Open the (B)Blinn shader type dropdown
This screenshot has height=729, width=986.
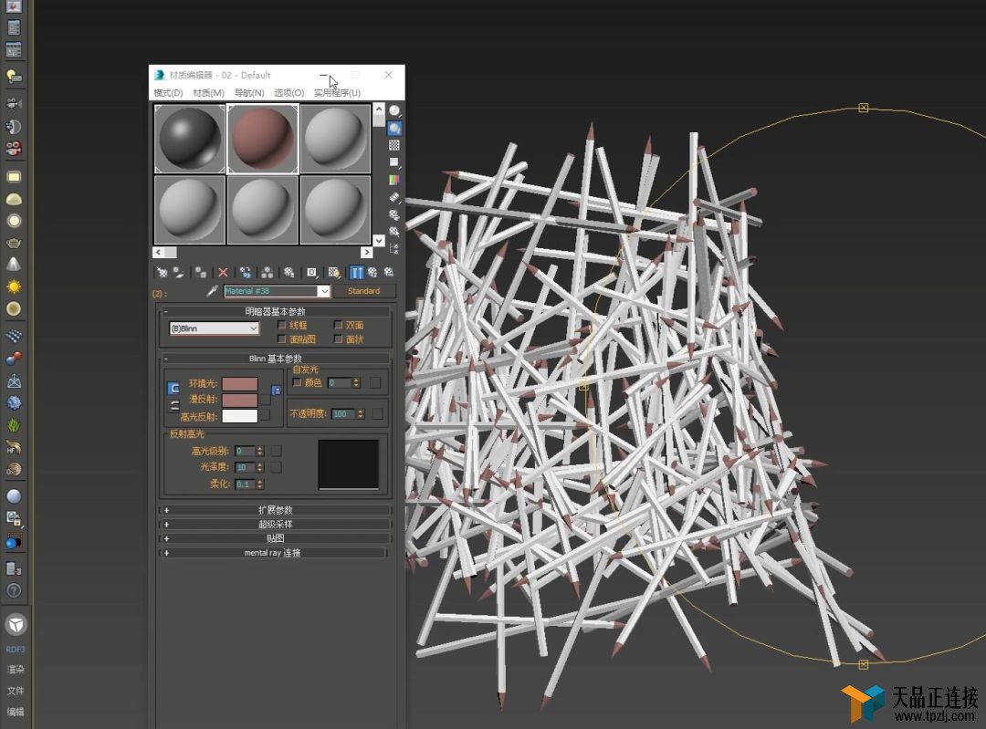(x=214, y=328)
